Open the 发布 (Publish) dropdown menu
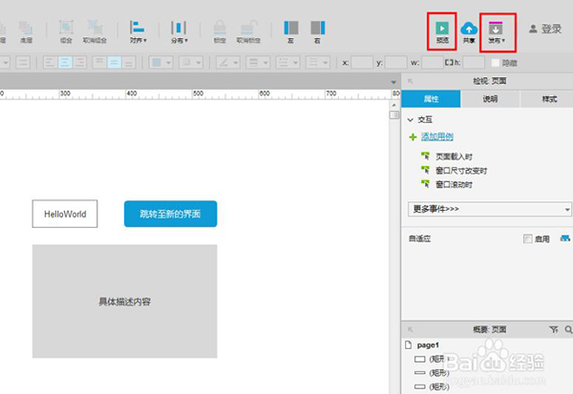 496,32
